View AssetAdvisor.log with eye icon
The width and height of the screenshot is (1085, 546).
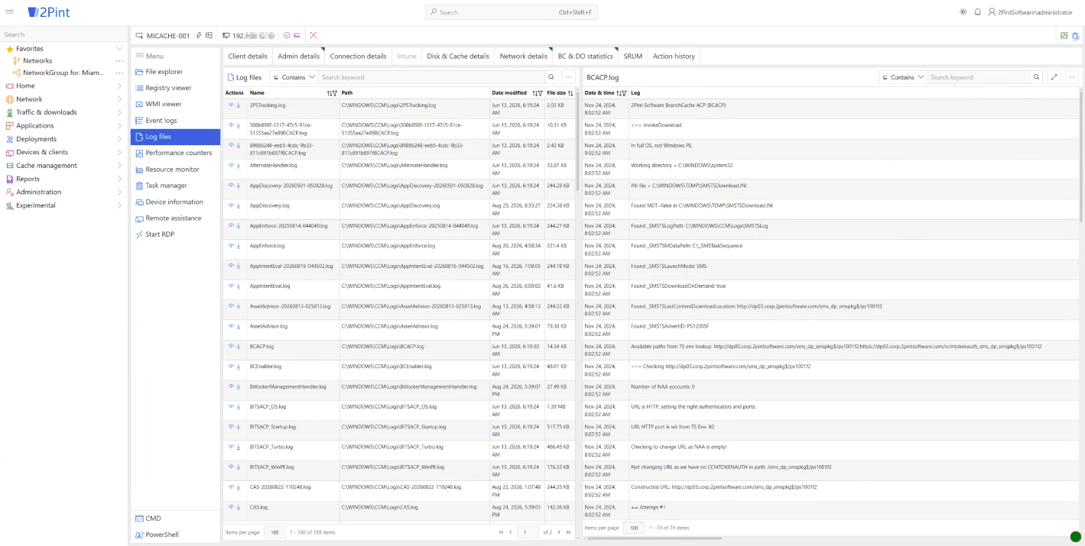[x=231, y=326]
